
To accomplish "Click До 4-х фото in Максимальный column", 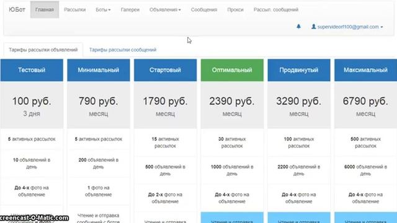I will pos(365,198).
